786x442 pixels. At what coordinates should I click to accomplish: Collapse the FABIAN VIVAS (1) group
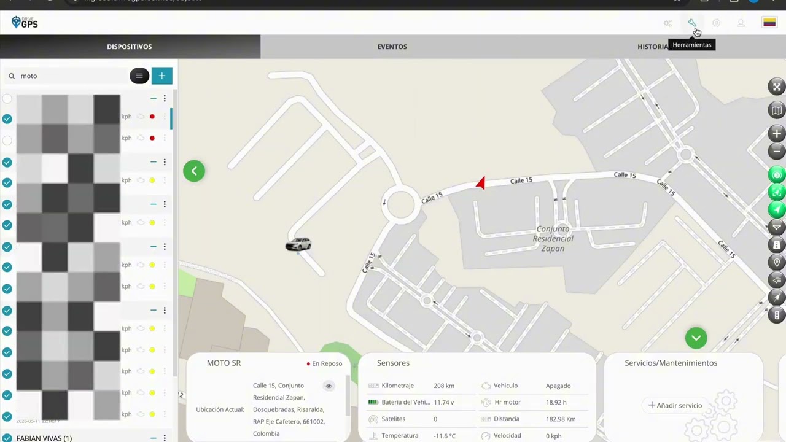tap(154, 438)
